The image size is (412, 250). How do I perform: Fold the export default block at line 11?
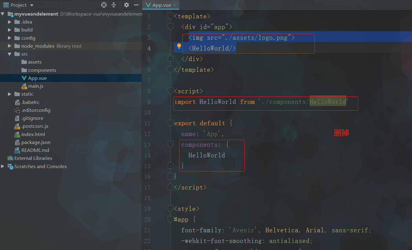coord(171,123)
